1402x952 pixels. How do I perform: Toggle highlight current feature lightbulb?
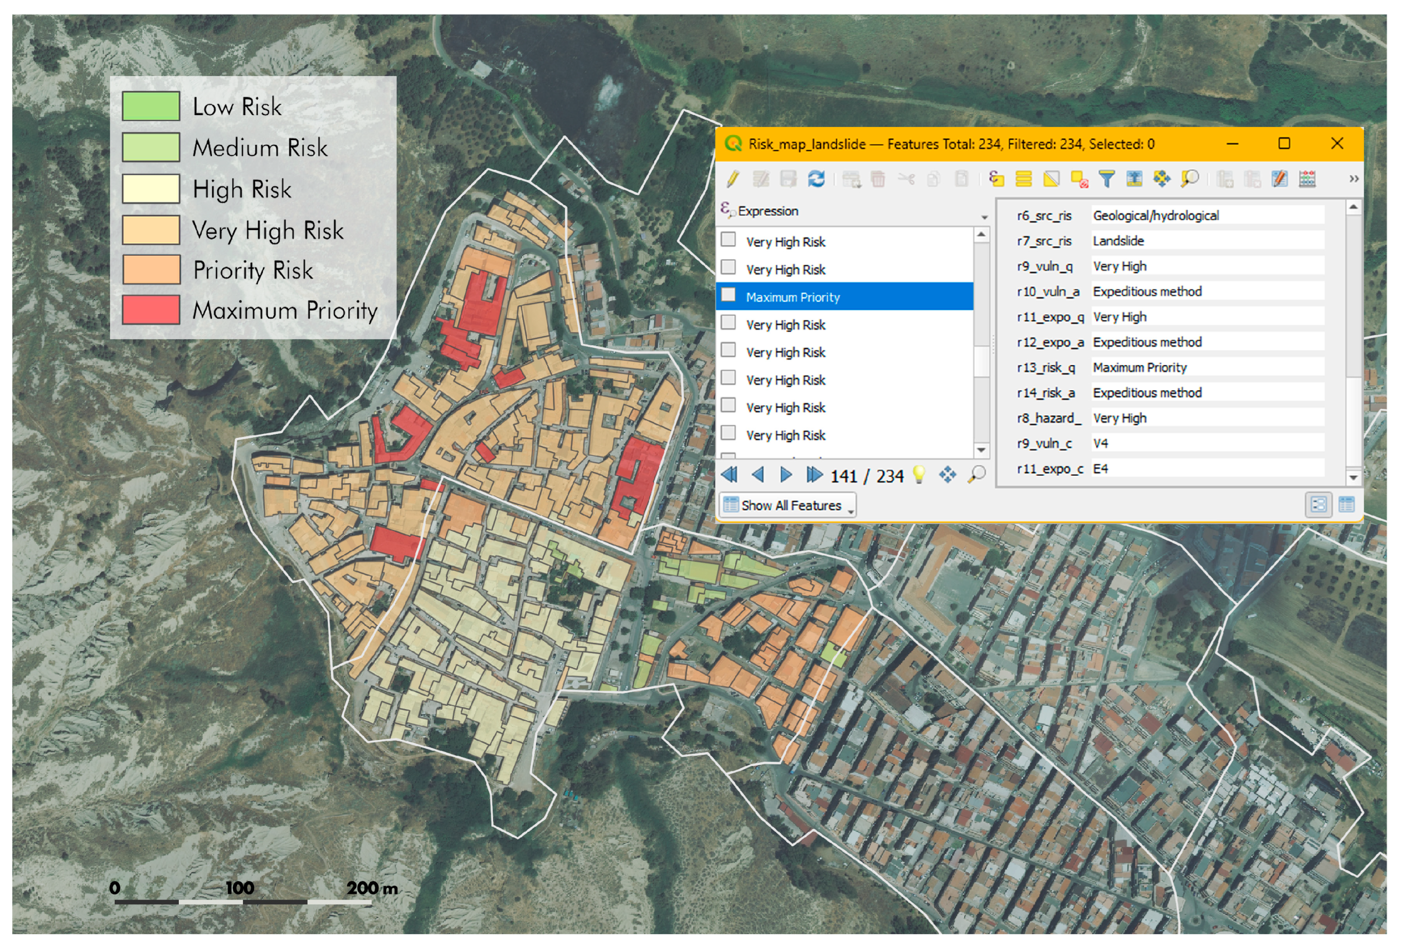pos(919,475)
